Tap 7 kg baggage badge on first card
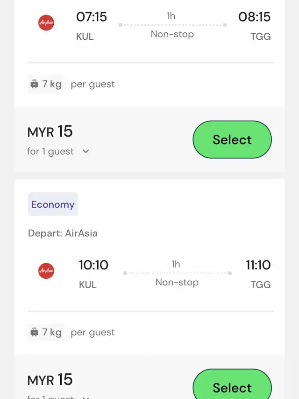Image resolution: width=299 pixels, height=399 pixels. (x=46, y=84)
